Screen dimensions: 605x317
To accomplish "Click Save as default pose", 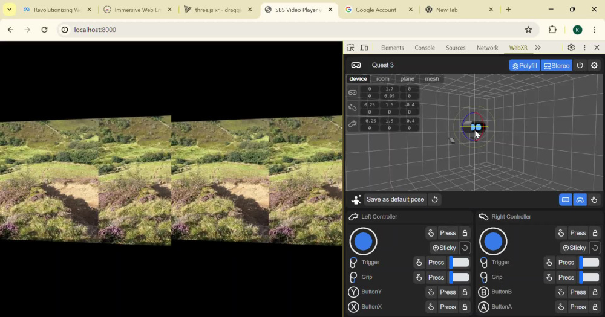I will click(x=396, y=199).
